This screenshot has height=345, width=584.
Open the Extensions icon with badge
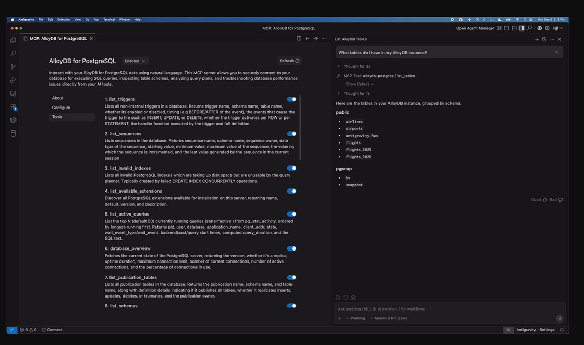[14, 107]
